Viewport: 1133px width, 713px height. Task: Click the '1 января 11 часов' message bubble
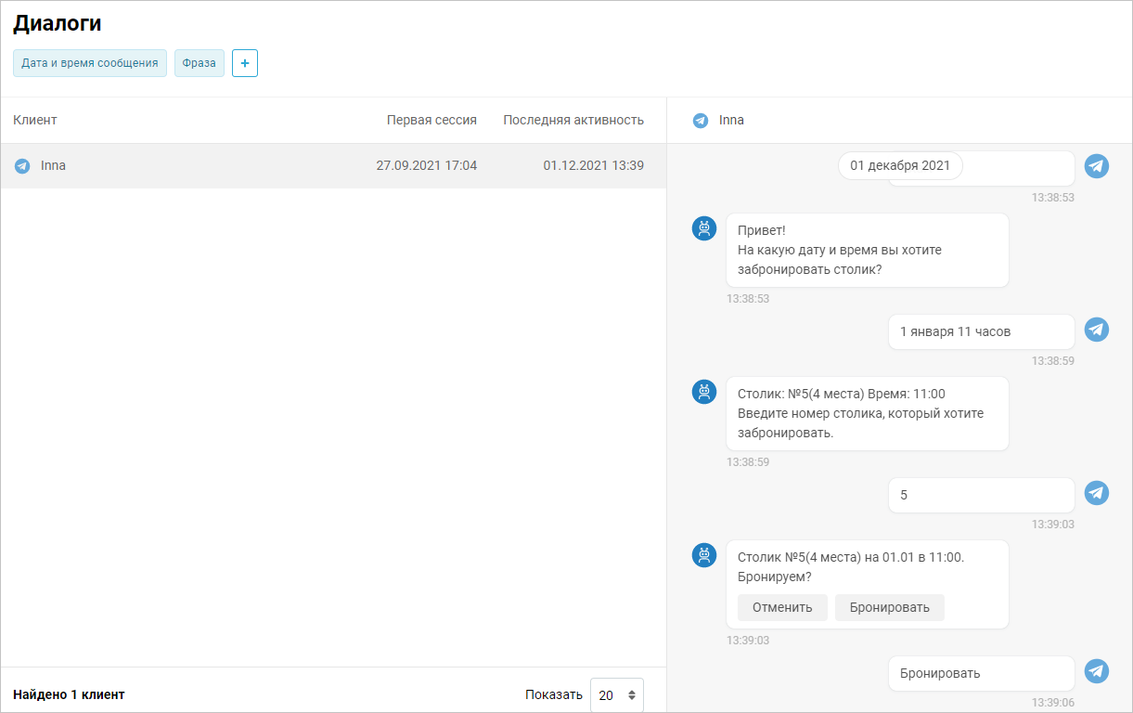coord(980,331)
